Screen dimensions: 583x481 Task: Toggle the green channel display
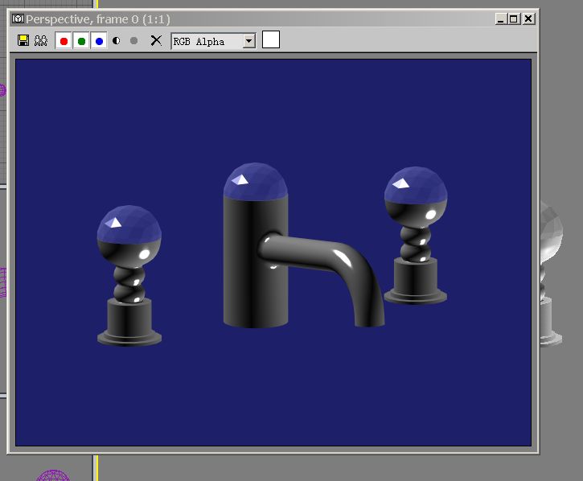(x=81, y=40)
